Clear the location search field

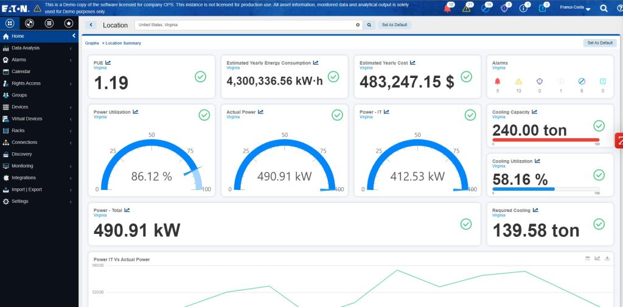(358, 24)
